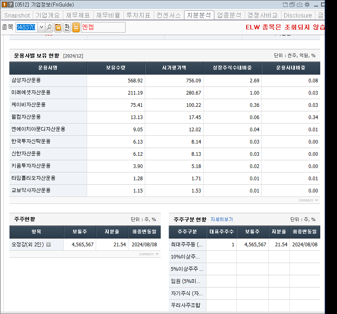The width and height of the screenshot is (337, 314).
Task: Click the pin window icon in title bar
Action: coord(285,4)
